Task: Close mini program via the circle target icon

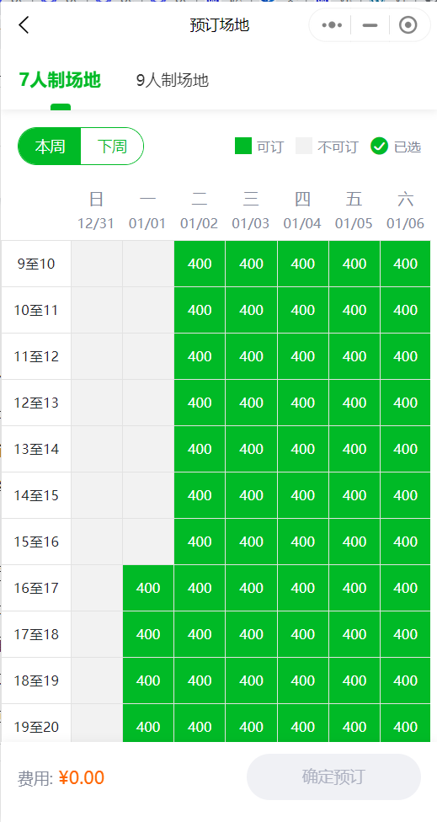Action: coord(408,25)
